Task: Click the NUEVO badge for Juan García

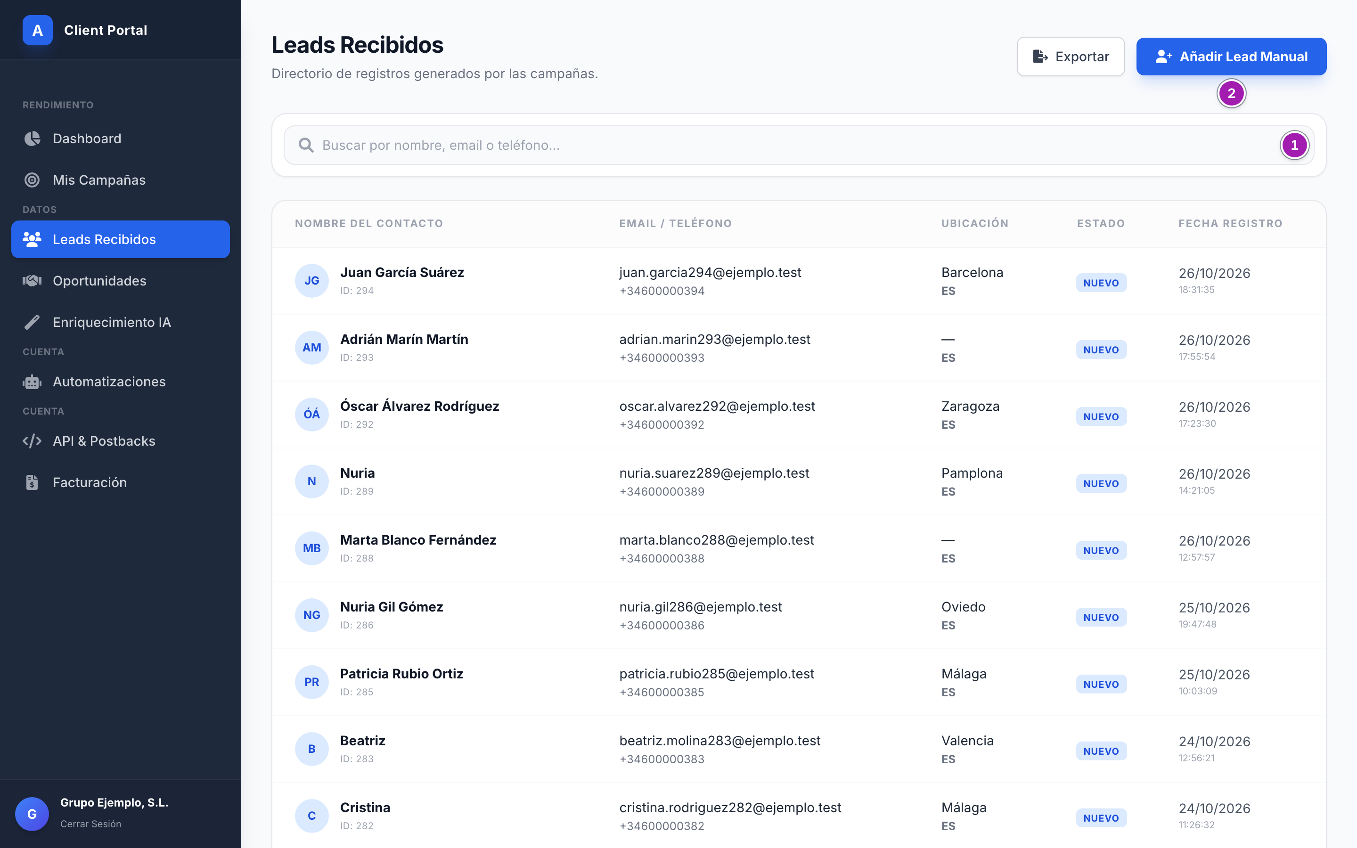Action: [1101, 283]
